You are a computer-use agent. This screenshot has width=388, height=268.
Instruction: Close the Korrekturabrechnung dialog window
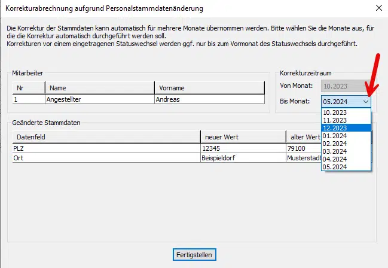378,8
